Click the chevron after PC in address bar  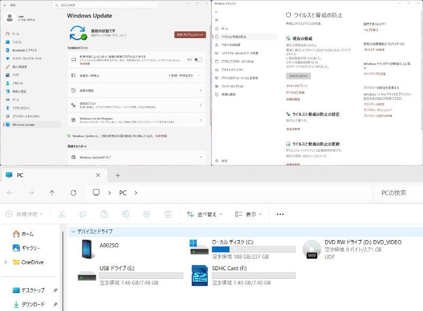pos(136,193)
